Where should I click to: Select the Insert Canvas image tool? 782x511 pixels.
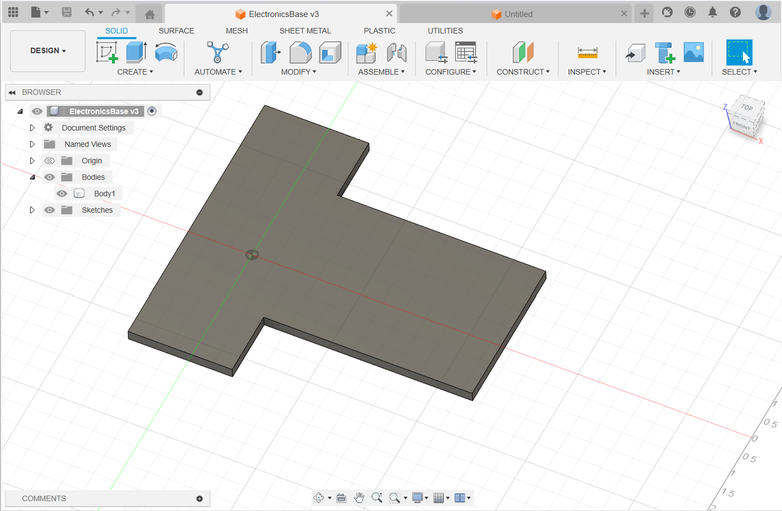coord(694,52)
